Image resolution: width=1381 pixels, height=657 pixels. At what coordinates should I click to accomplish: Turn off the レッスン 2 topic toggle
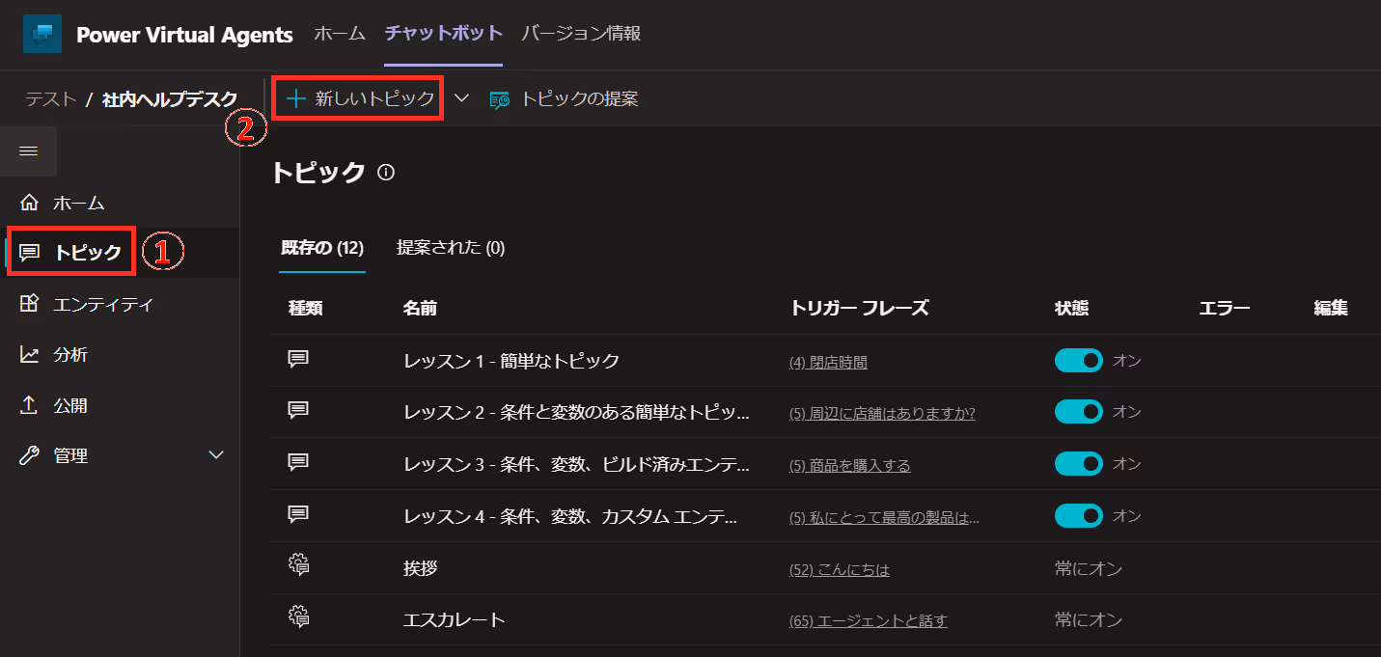[1079, 412]
